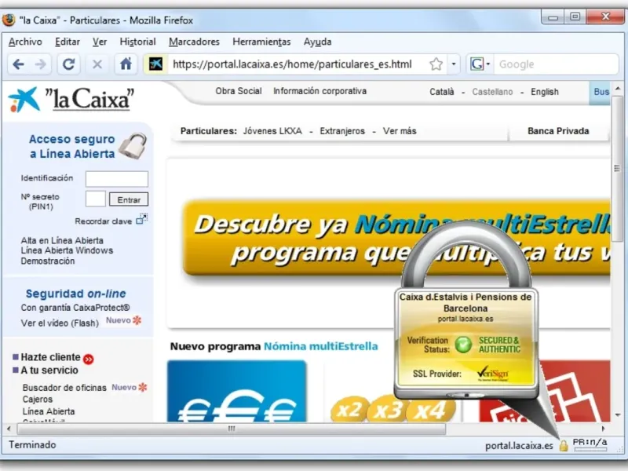Image resolution: width=628 pixels, height=471 pixels.
Task: Click the x2 x3 x4 coins thumbnail
Action: pos(393,407)
